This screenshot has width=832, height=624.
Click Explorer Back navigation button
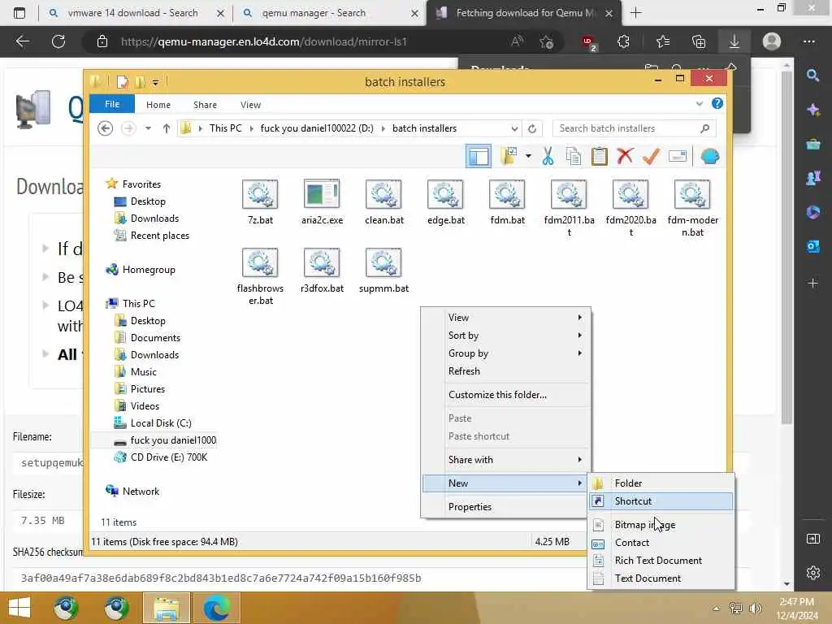105,128
